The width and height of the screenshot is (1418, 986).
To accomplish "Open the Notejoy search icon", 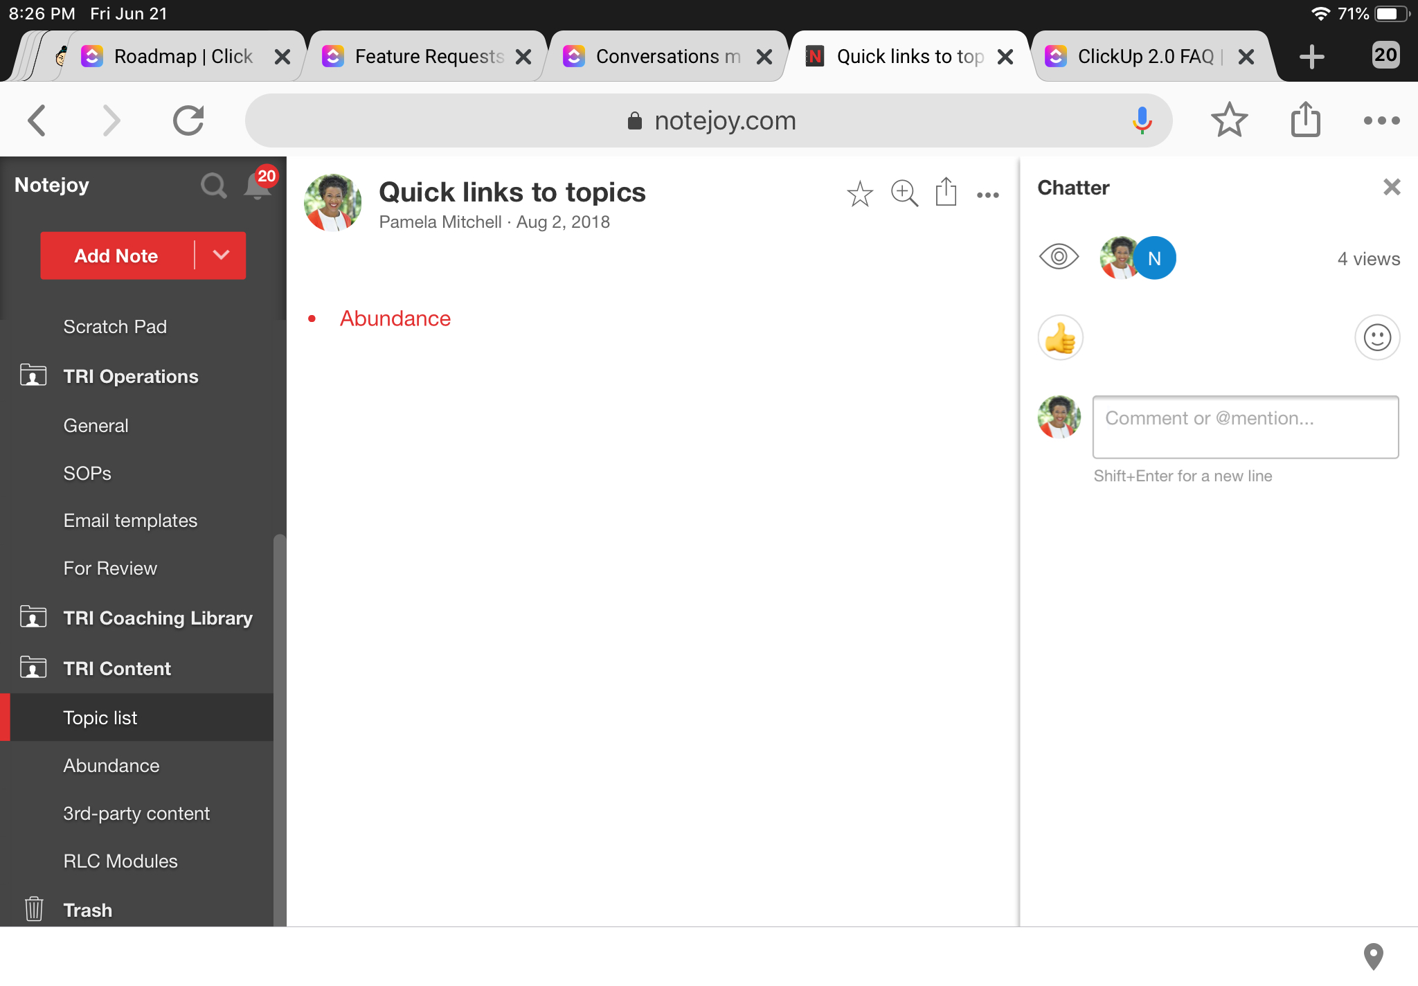I will 213,186.
